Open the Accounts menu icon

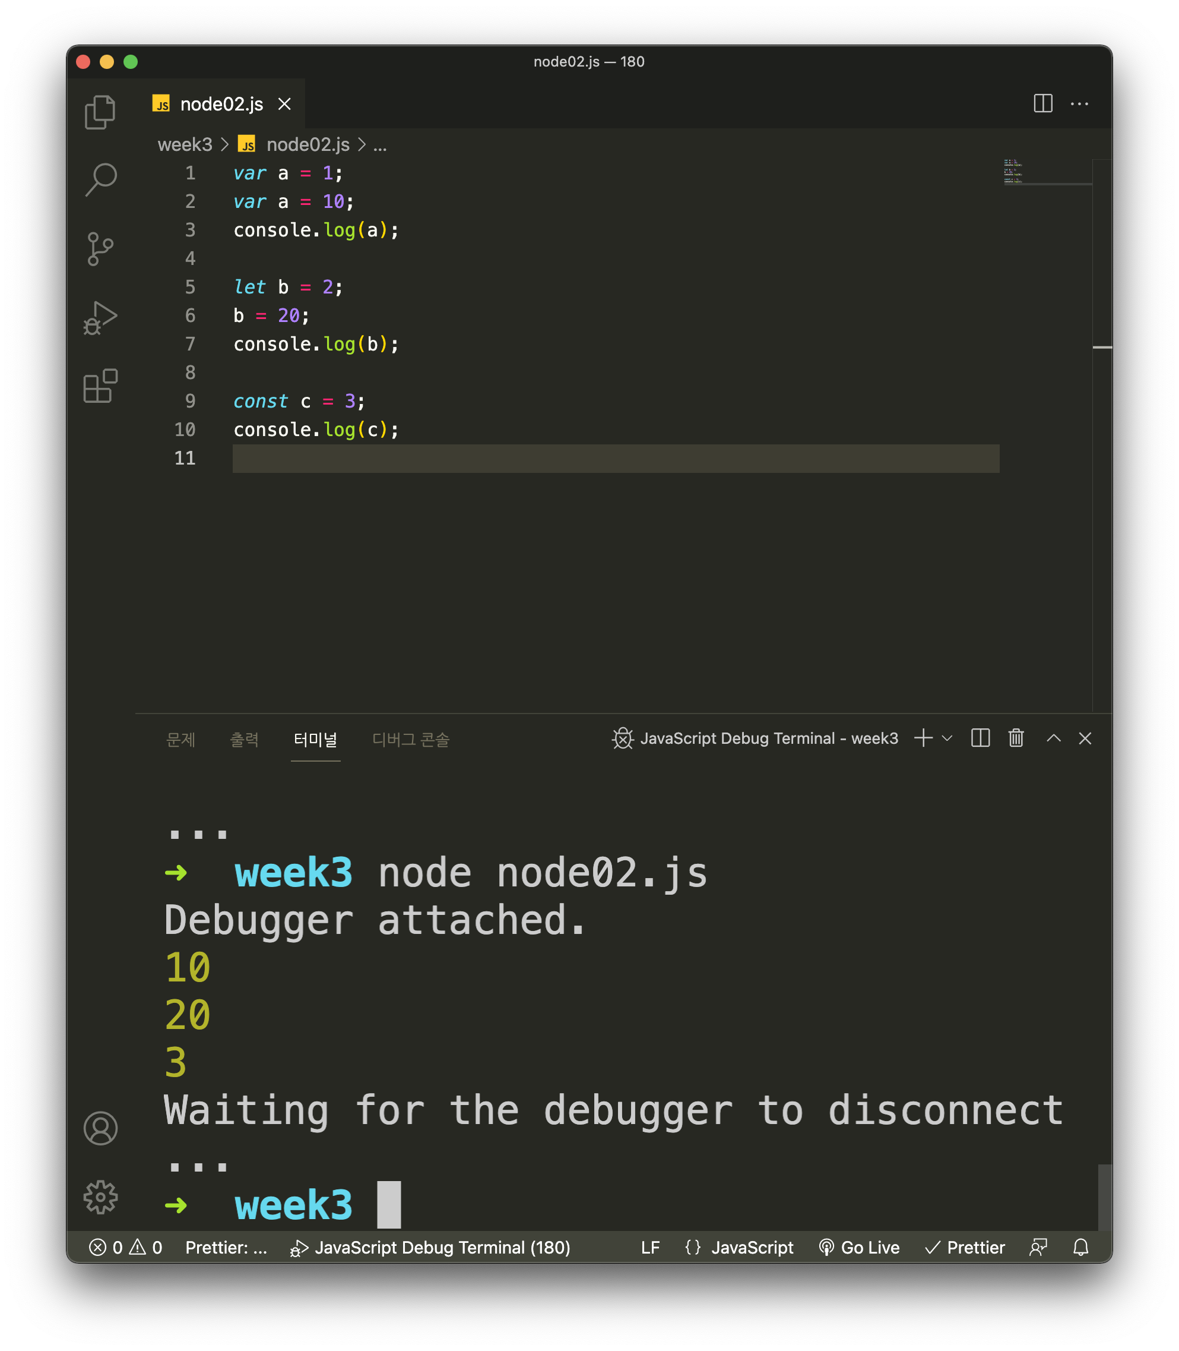(100, 1128)
